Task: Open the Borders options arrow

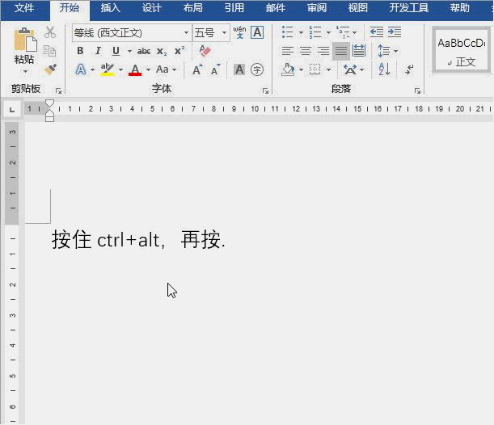Action: click(x=328, y=69)
